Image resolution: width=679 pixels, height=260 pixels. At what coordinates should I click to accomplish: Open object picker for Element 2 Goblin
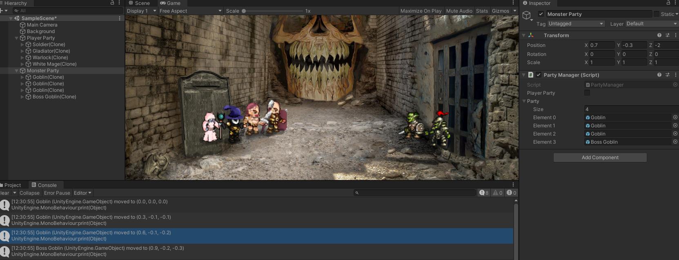(x=675, y=134)
